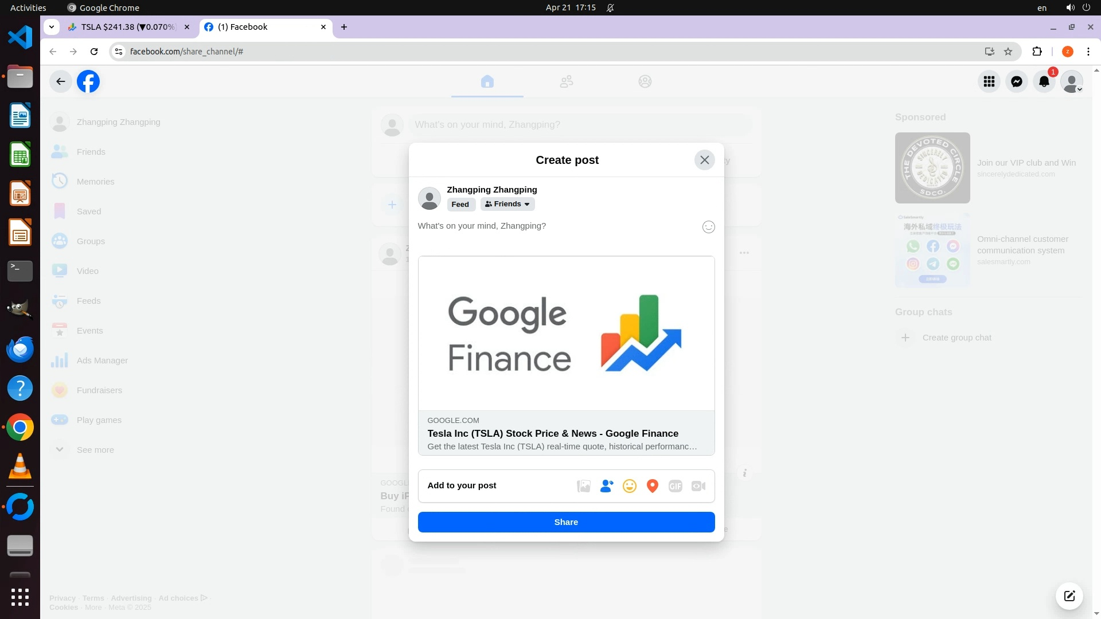Image resolution: width=1101 pixels, height=619 pixels.
Task: Click the Check in location pin icon
Action: pos(652,486)
